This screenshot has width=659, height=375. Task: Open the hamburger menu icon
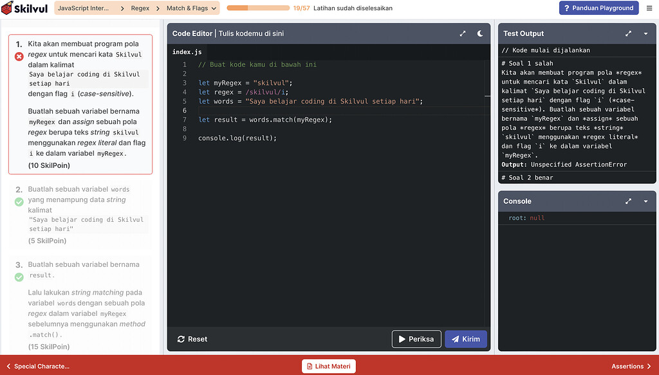pyautogui.click(x=649, y=8)
